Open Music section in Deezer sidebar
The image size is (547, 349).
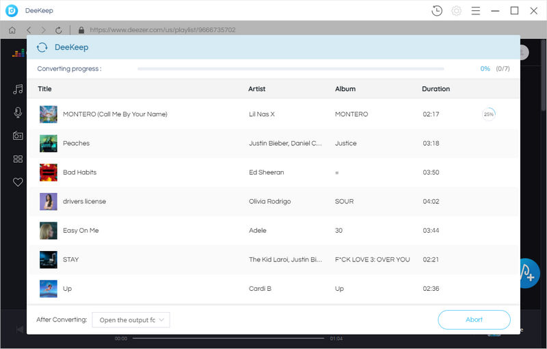18,89
